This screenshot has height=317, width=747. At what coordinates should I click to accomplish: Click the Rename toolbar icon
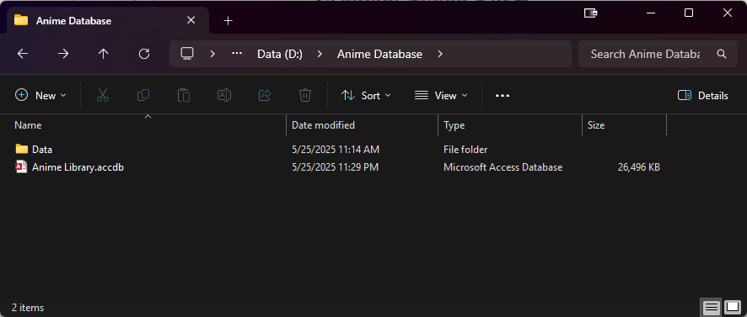click(x=224, y=95)
